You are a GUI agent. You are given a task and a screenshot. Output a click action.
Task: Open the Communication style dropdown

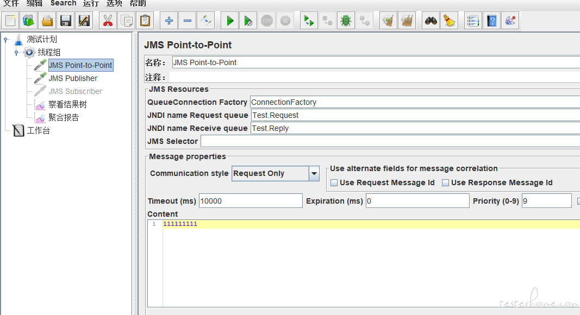tap(314, 174)
